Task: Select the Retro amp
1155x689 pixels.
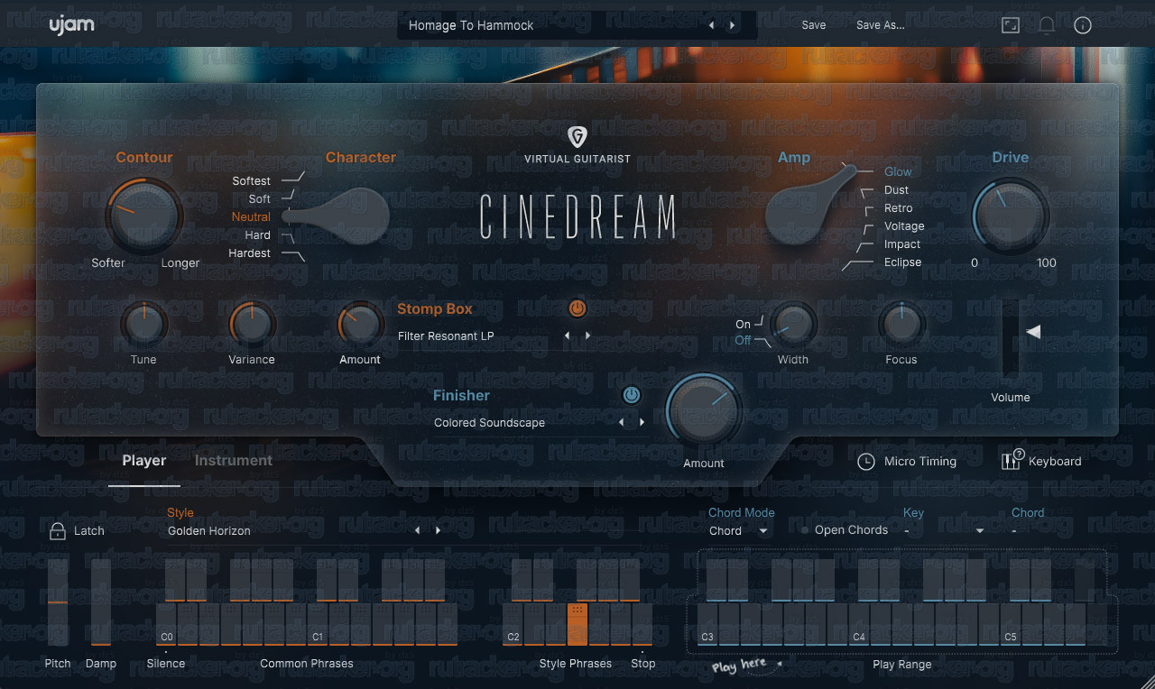Action: point(899,207)
